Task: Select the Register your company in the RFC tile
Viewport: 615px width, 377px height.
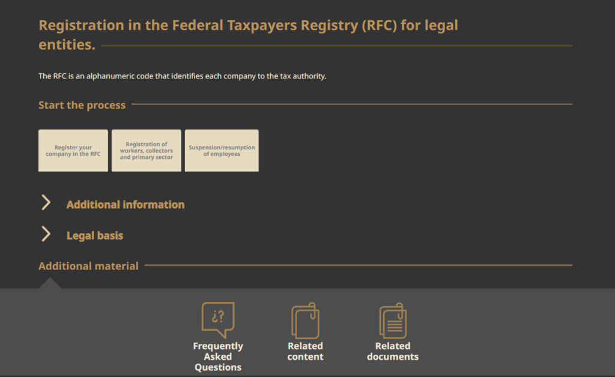Action: pyautogui.click(x=73, y=150)
